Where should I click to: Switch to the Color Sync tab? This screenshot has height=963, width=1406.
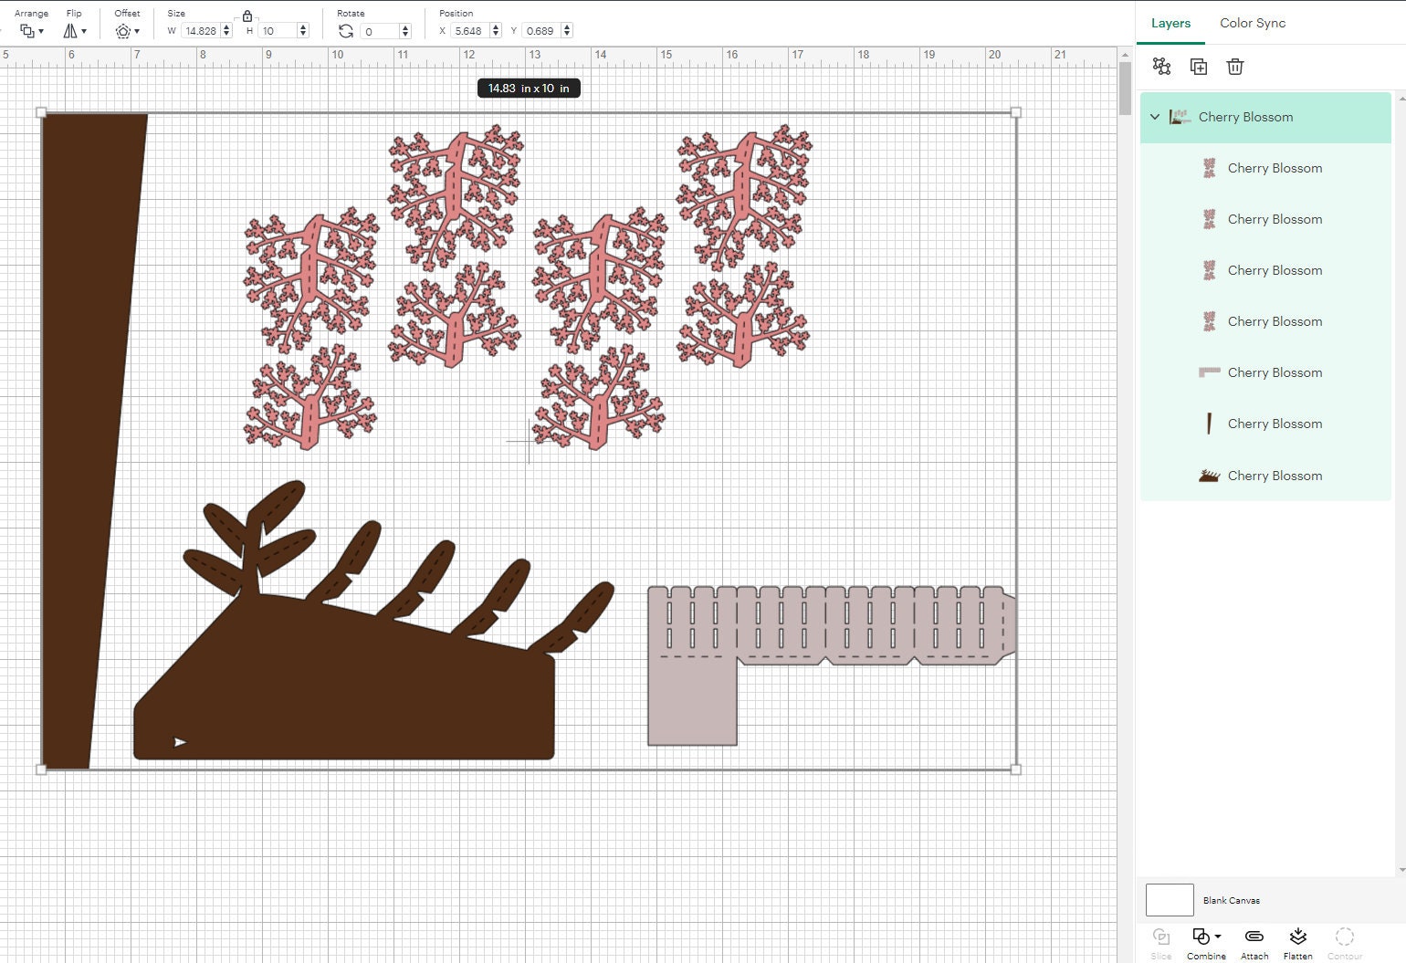pyautogui.click(x=1253, y=23)
